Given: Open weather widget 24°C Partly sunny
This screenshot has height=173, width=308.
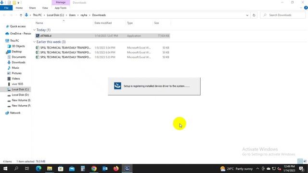Looking at the screenshot, I should [x=236, y=169].
